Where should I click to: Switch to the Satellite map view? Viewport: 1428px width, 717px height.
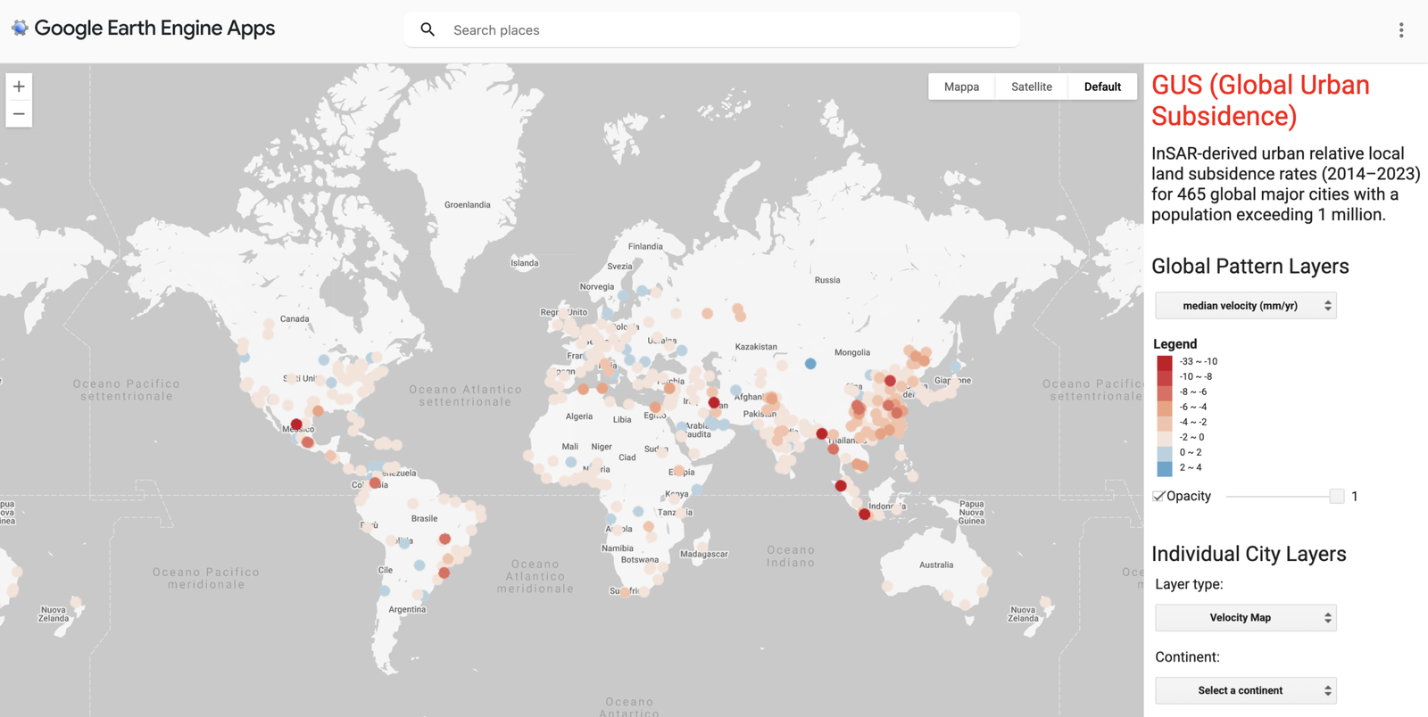(x=1032, y=87)
